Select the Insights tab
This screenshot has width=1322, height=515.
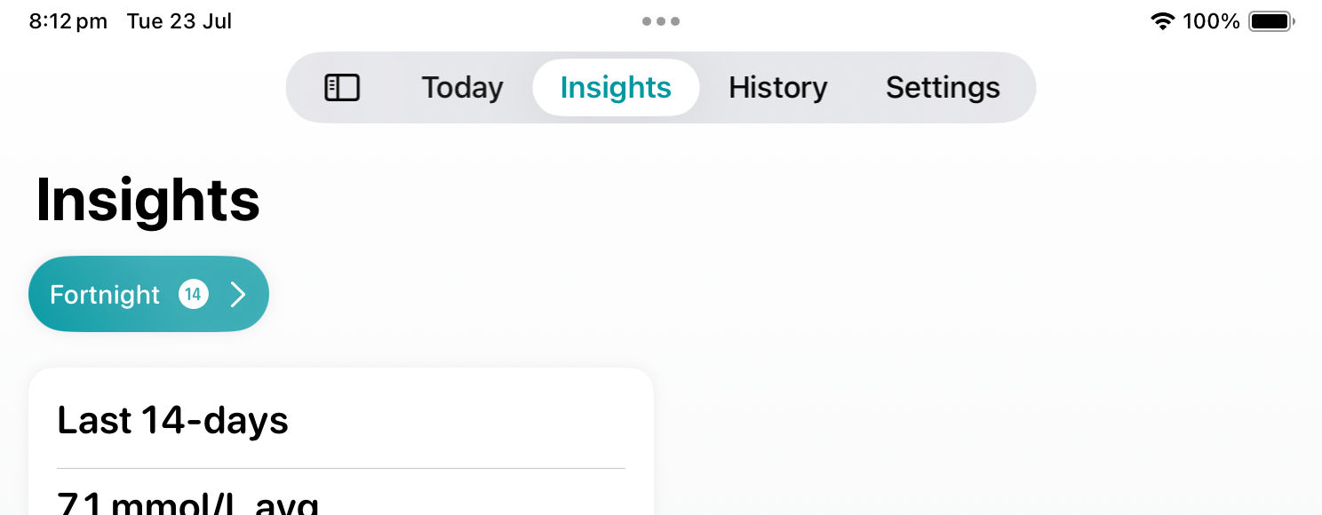(x=616, y=88)
